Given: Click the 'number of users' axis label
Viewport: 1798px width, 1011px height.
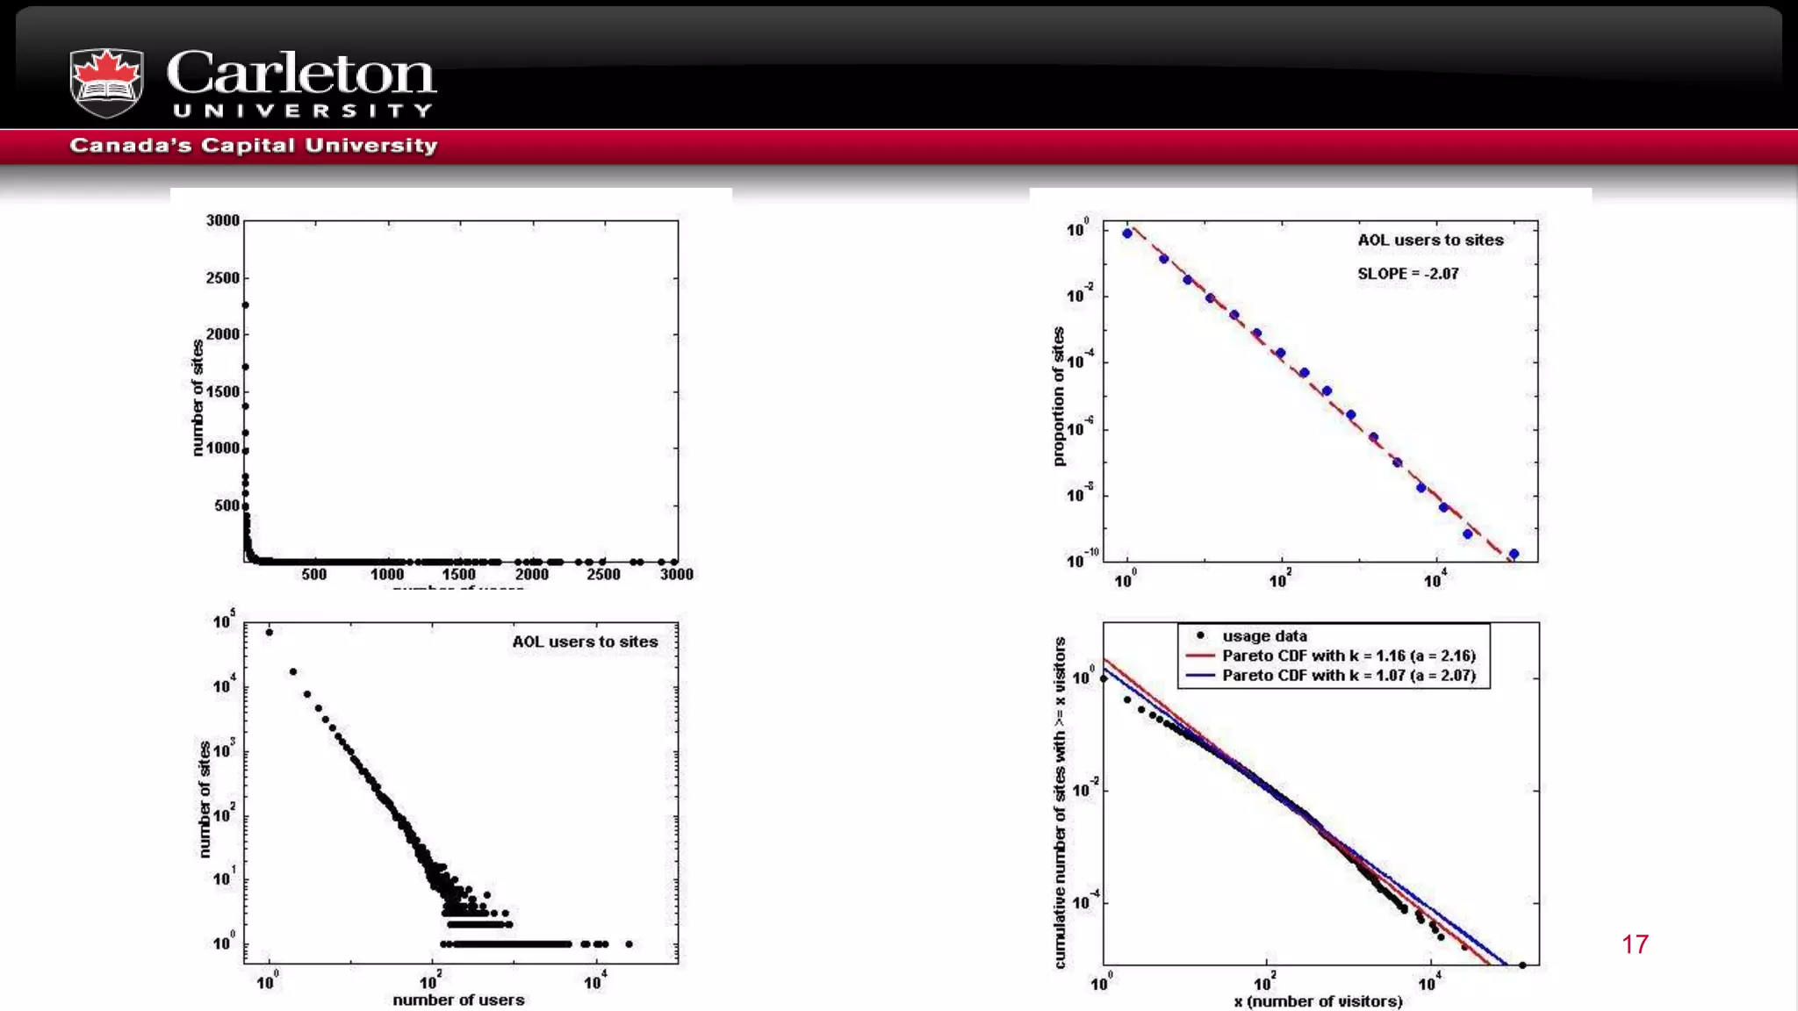Looking at the screenshot, I should click(458, 1000).
